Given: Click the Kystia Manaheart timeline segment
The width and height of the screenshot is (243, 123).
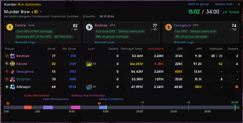Looking at the screenshot, I should 28,107.
